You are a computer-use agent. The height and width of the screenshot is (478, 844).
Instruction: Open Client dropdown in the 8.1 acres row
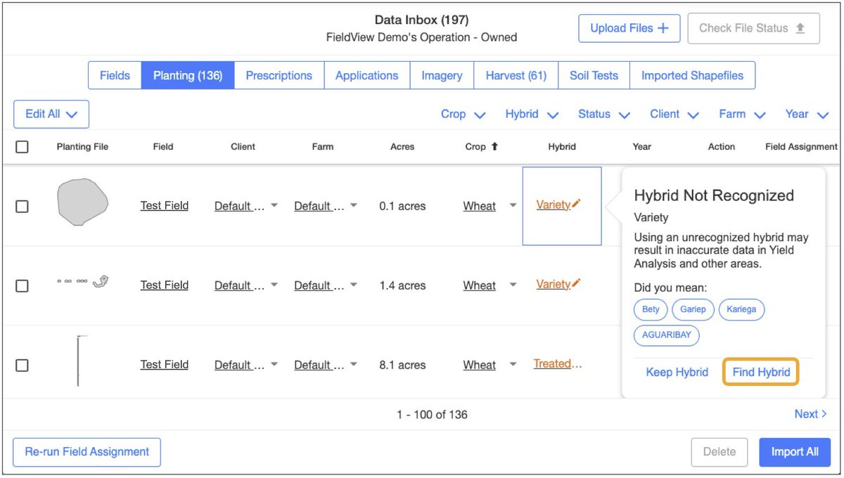pyautogui.click(x=274, y=364)
